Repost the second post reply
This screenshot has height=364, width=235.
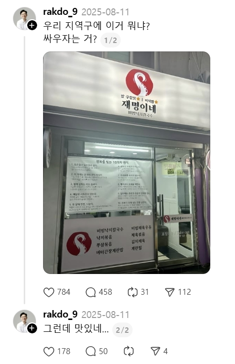[x=129, y=352]
